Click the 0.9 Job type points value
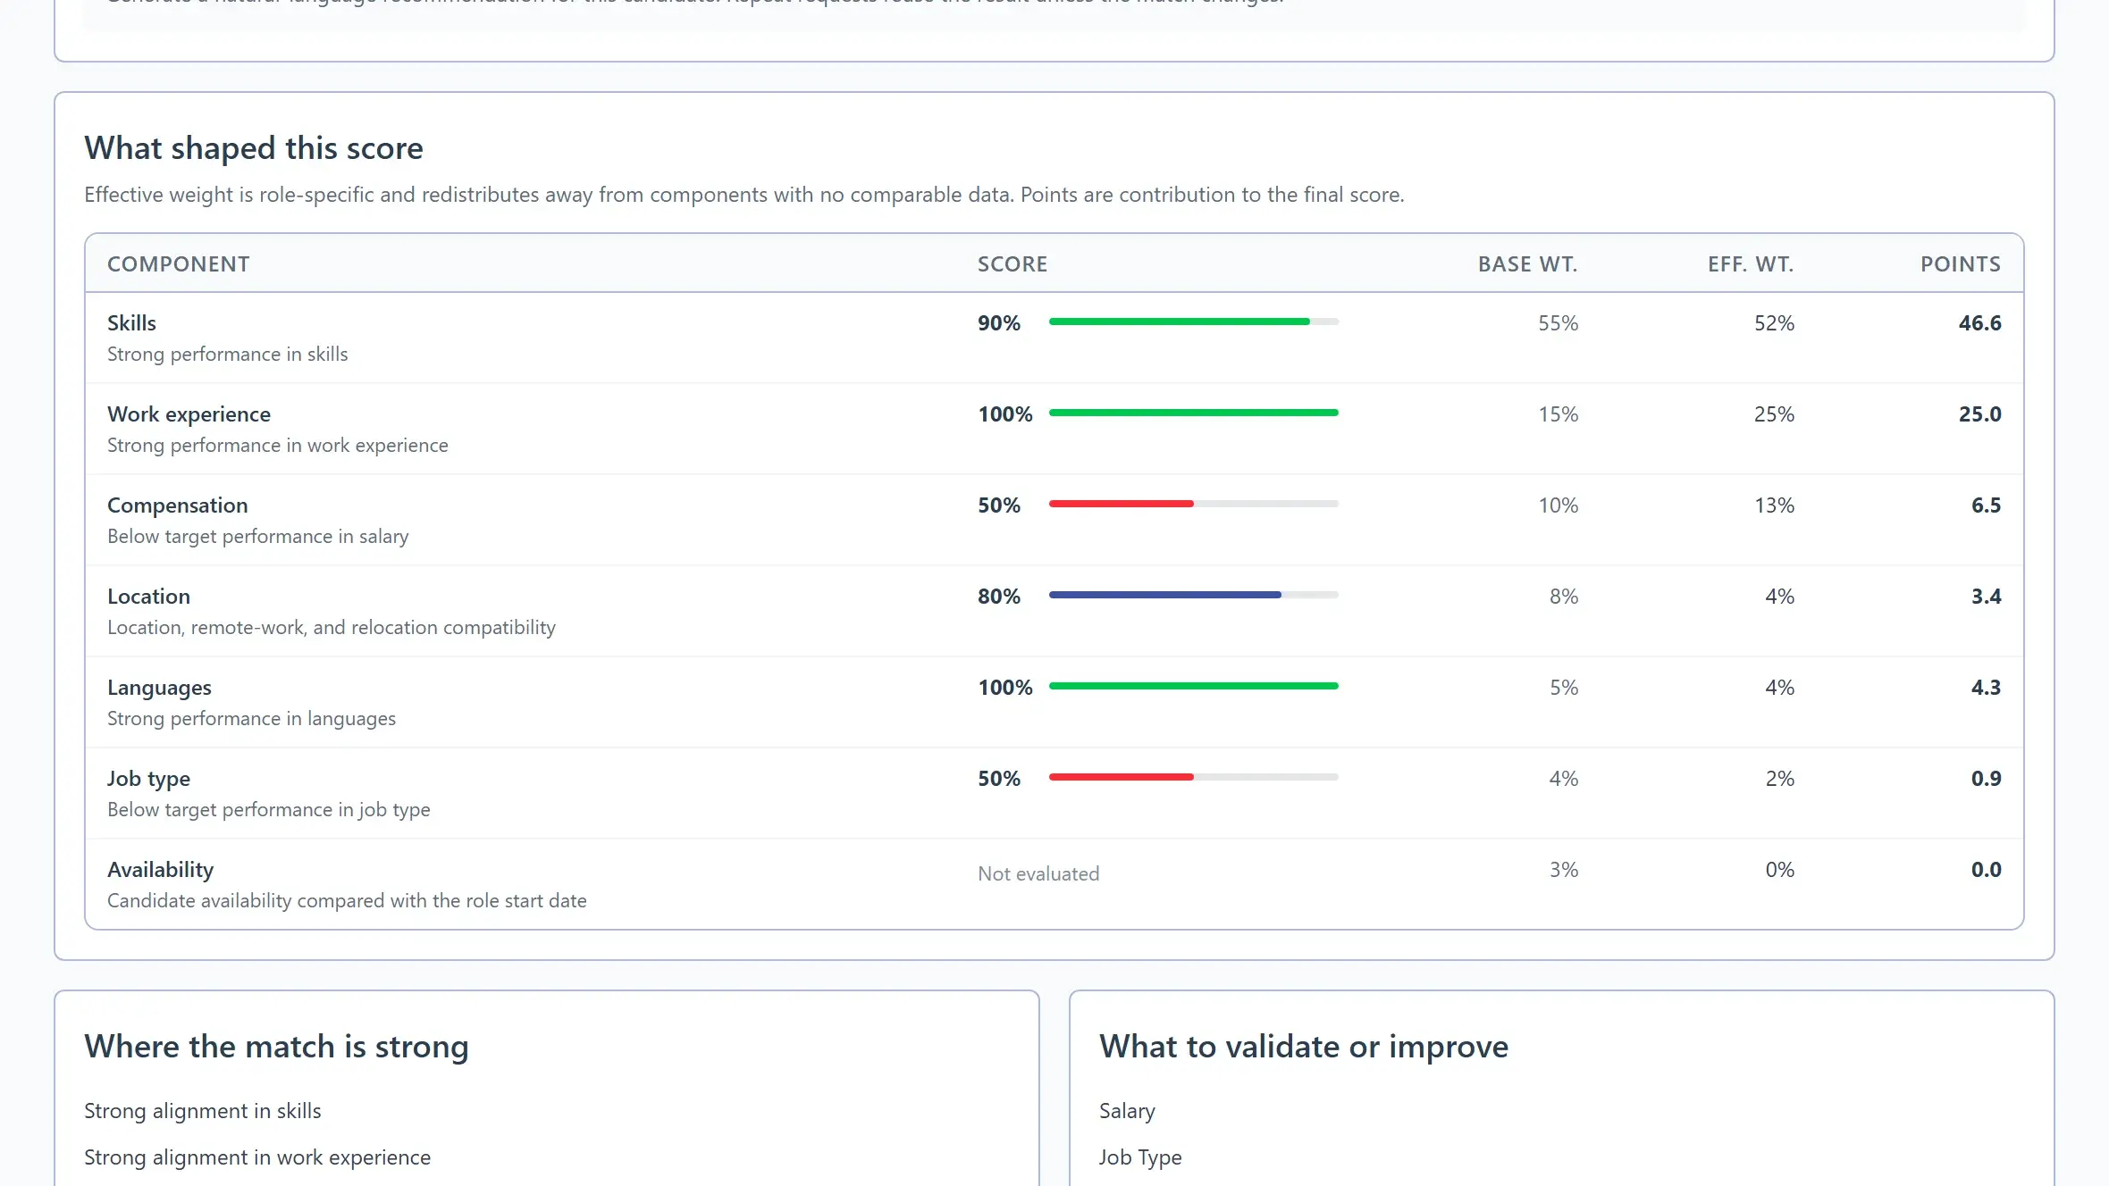This screenshot has width=2109, height=1186. 1986,779
